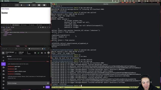Screen dimensions: 161x90
Task: Select the highlighted Stream Manager sidebar icon
Action: pos(3,64)
